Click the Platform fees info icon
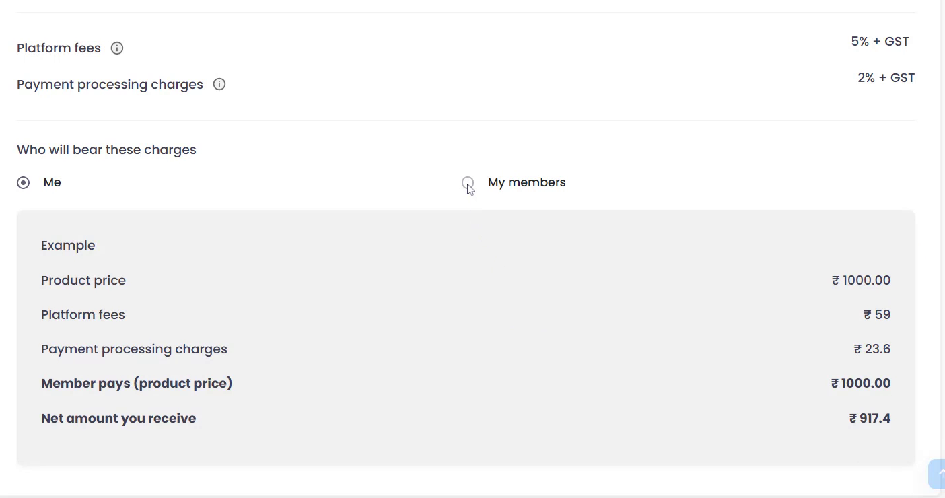 coord(117,48)
